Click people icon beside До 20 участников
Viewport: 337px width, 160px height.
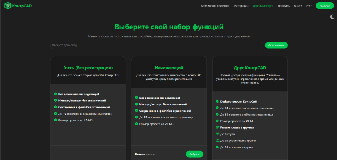pos(217,141)
